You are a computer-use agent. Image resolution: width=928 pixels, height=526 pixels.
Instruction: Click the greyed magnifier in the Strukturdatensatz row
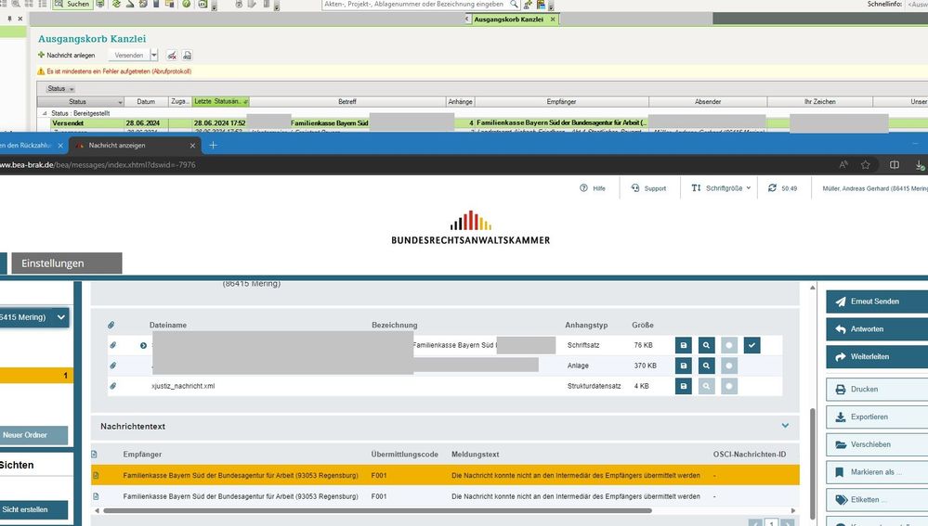[706, 386]
